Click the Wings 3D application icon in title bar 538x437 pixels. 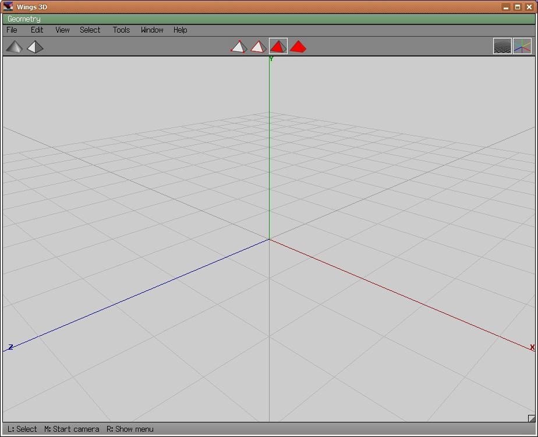tap(8, 7)
